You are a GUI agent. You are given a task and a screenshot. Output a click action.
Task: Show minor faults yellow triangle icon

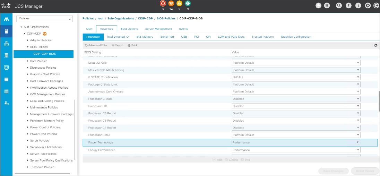click(x=179, y=3)
